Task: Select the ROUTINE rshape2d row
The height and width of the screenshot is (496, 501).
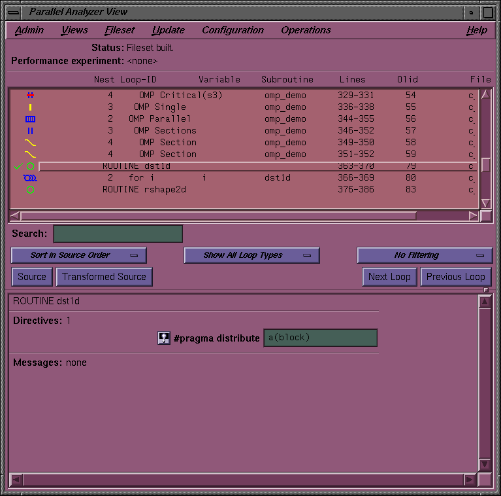Action: 244,190
